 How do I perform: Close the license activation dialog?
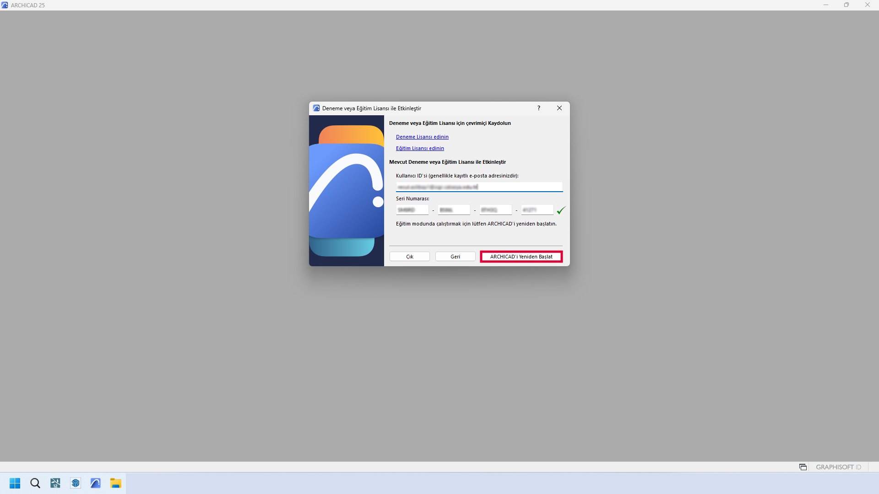(559, 108)
